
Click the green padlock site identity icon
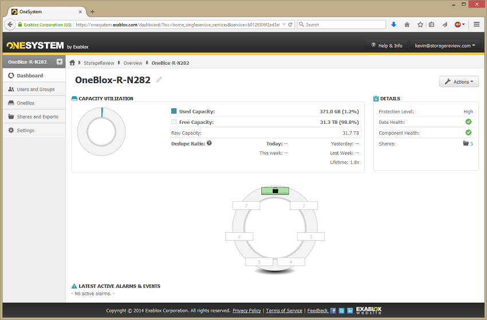coord(20,25)
